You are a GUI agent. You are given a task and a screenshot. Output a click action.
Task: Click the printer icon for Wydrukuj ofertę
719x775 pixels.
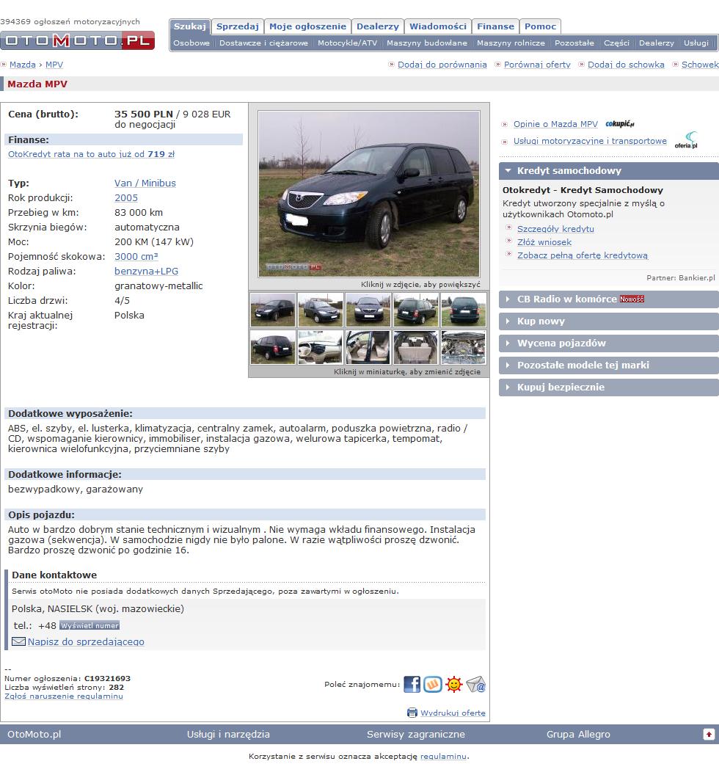[412, 713]
